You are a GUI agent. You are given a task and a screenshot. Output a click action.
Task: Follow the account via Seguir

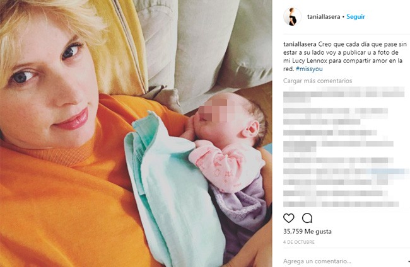tap(355, 17)
